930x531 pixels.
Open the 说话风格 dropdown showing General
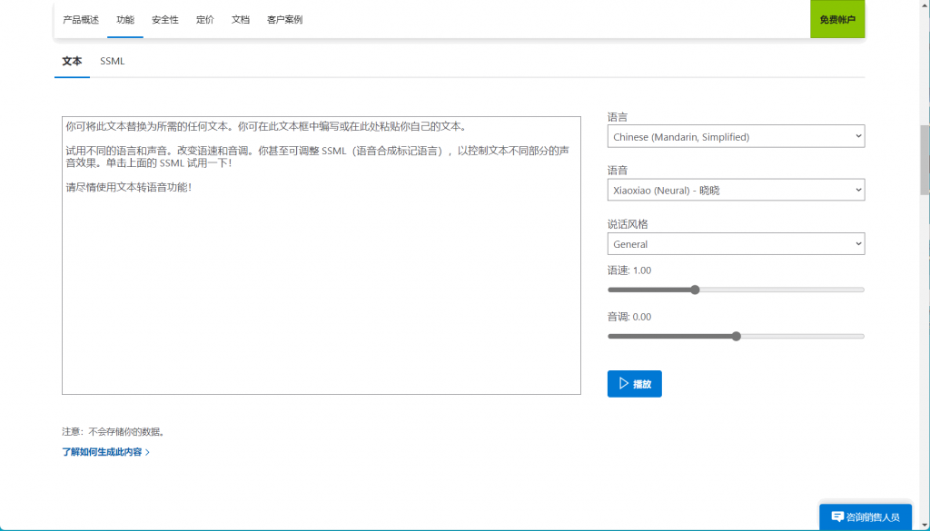(736, 243)
